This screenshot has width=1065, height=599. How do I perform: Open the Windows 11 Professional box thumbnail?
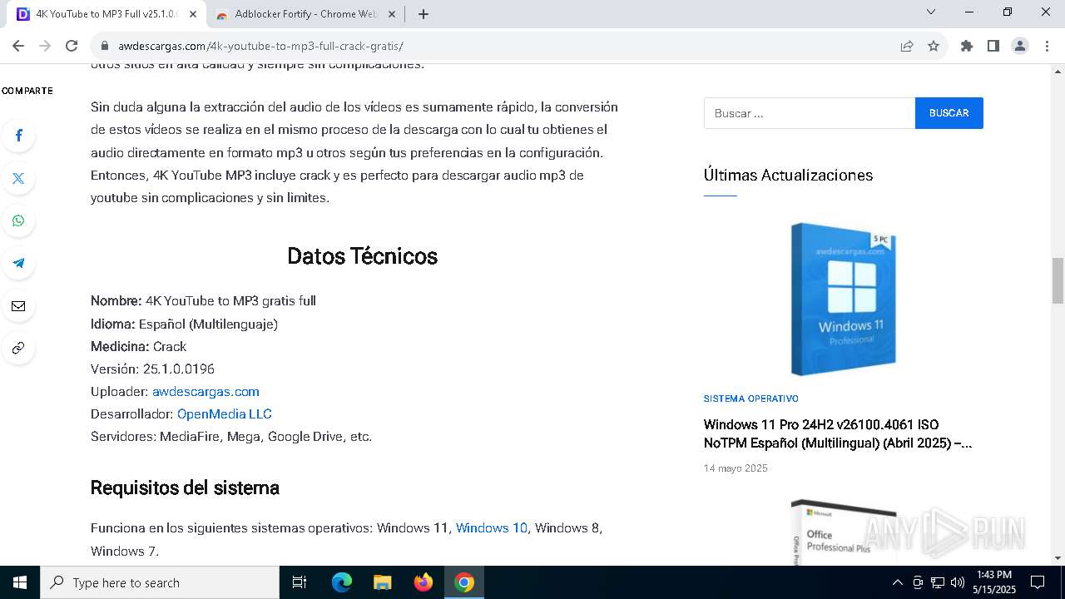(843, 299)
